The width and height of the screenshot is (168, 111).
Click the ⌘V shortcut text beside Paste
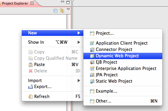tap(75, 65)
